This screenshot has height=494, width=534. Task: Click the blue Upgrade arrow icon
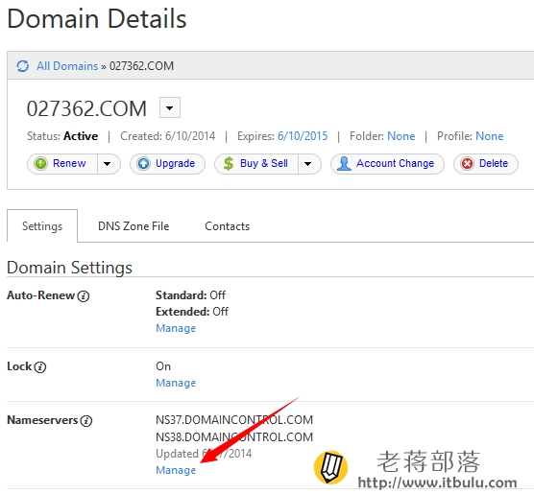(x=143, y=164)
